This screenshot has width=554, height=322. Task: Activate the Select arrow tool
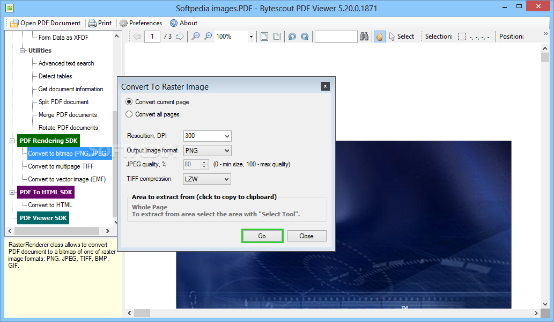point(401,36)
